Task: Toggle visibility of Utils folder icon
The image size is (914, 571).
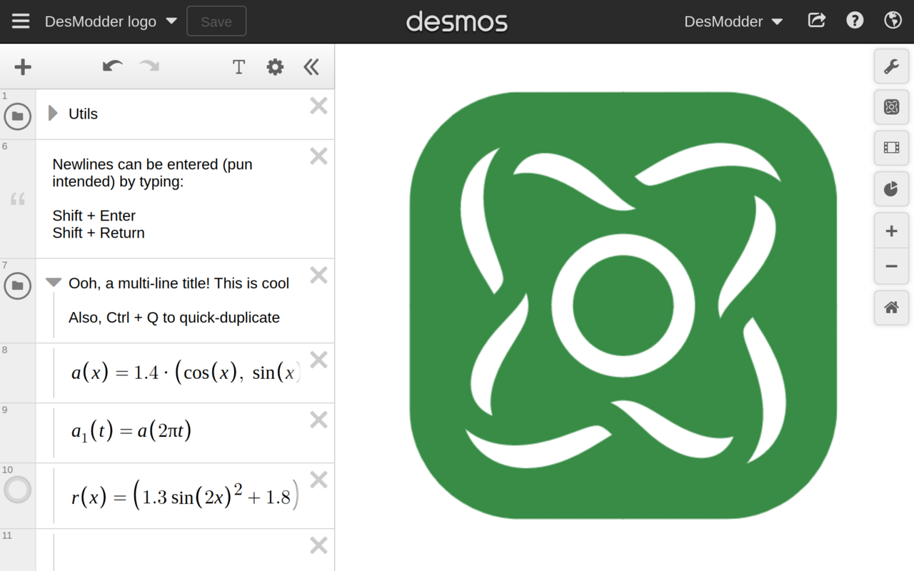Action: pos(18,116)
